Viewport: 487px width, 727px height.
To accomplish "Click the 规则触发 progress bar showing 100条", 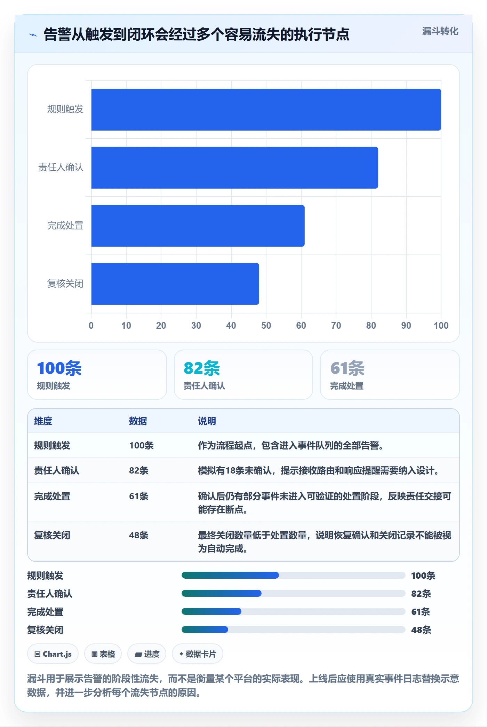I will point(293,575).
